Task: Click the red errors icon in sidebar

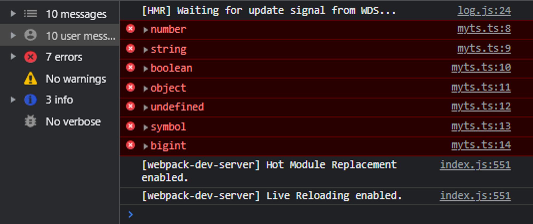Action: [30, 57]
